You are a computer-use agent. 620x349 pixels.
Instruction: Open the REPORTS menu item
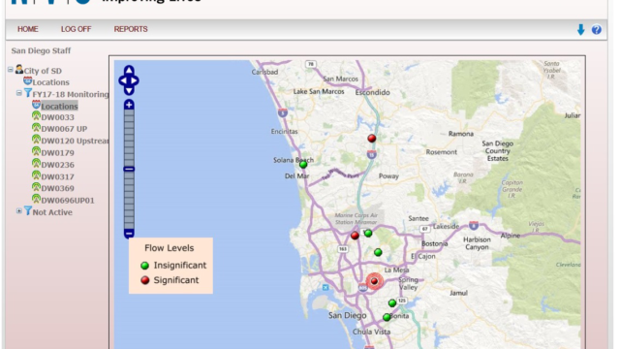tap(131, 29)
